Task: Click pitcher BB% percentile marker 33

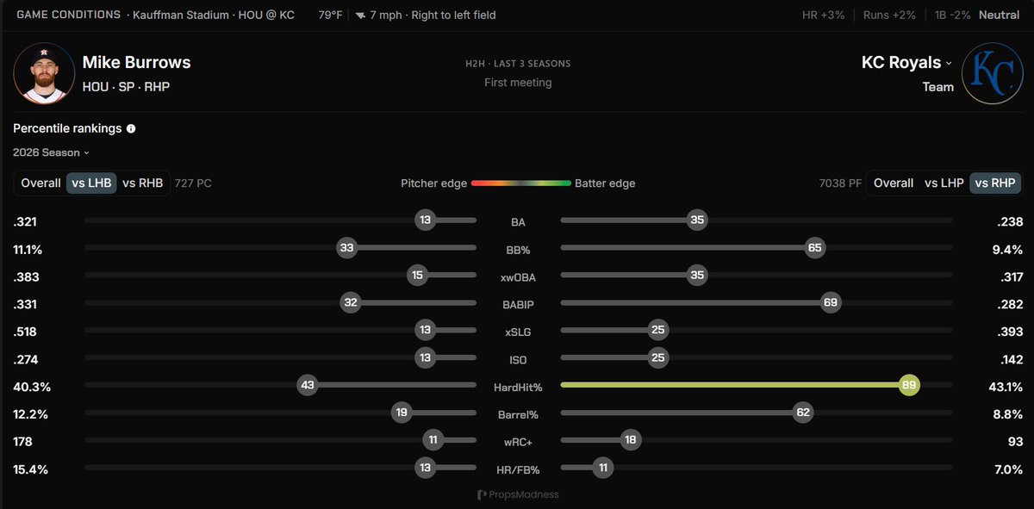Action: click(347, 248)
